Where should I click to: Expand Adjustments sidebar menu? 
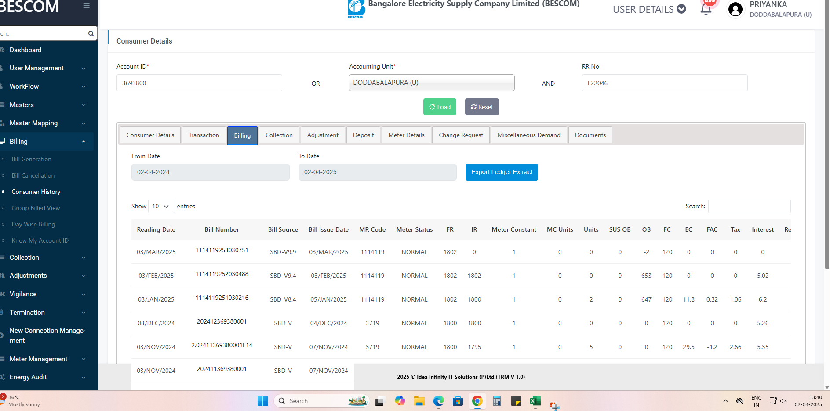47,276
